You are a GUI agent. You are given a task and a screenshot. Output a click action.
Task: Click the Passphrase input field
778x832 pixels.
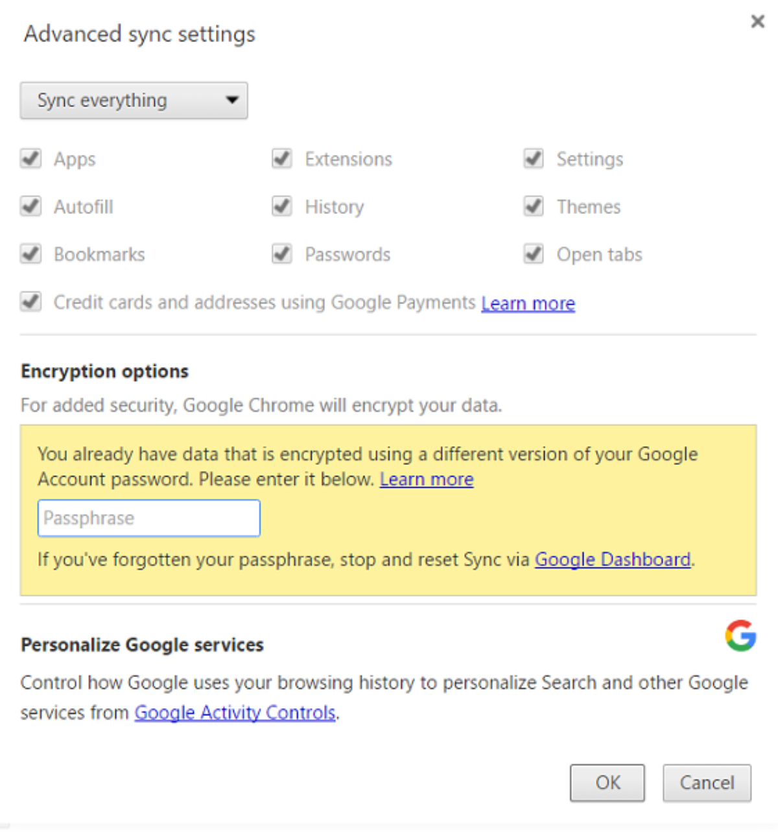point(149,518)
